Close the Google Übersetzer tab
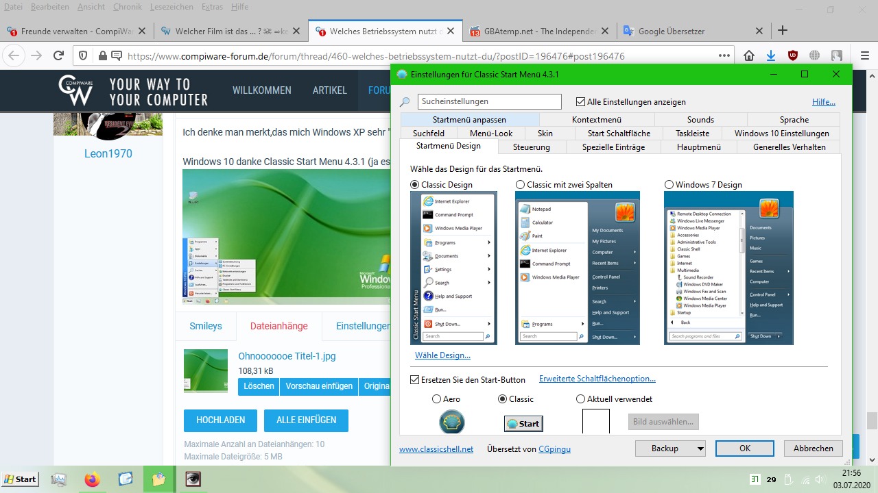This screenshot has height=493, width=878. pos(759,31)
